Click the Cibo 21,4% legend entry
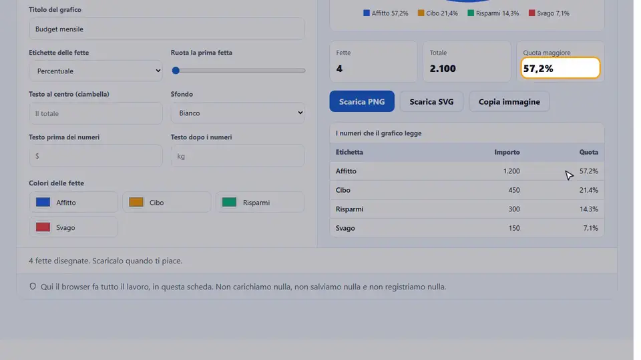 click(x=438, y=13)
